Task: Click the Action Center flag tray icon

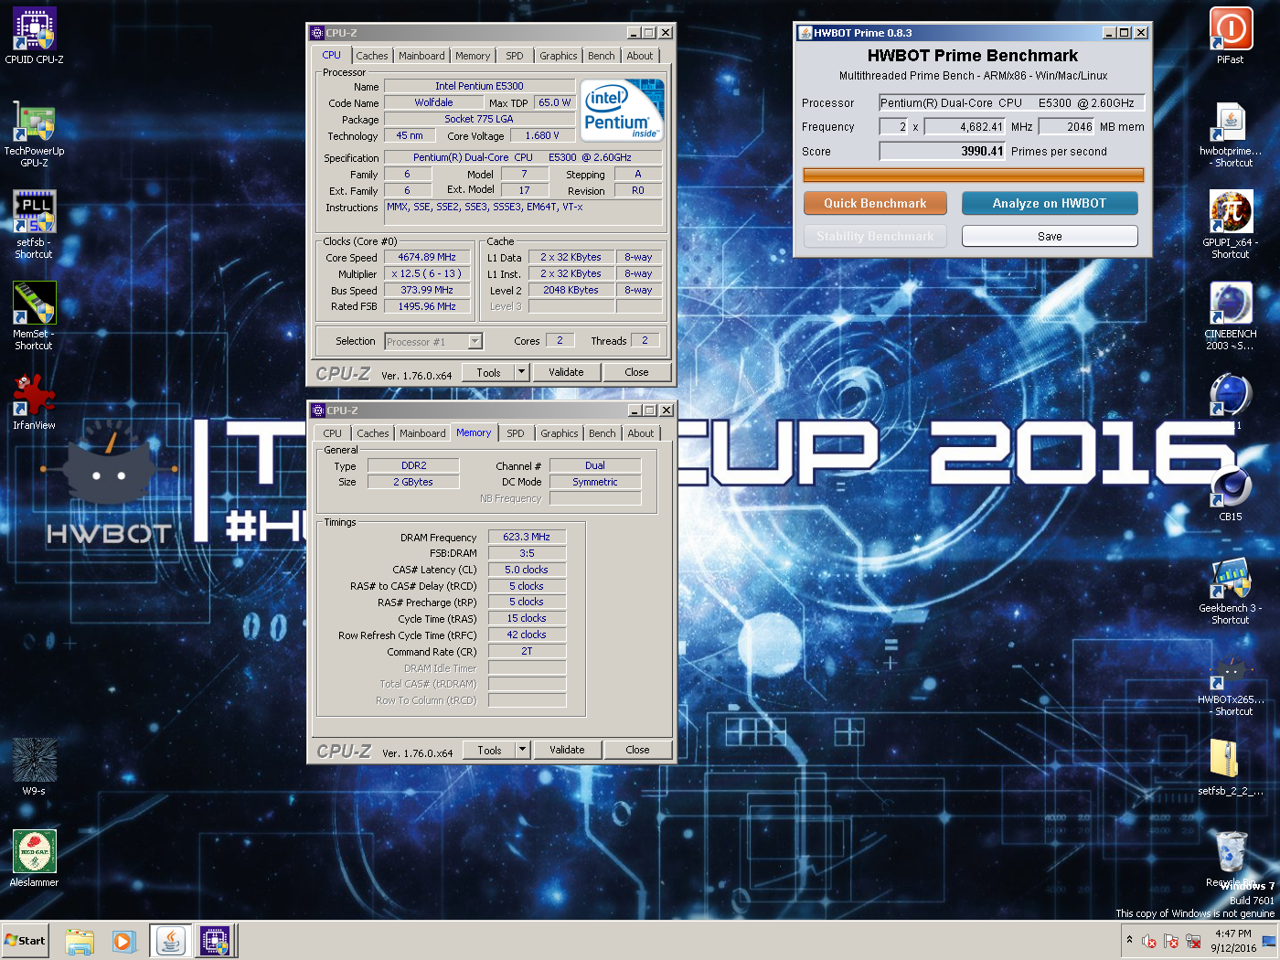Action: tap(1171, 940)
